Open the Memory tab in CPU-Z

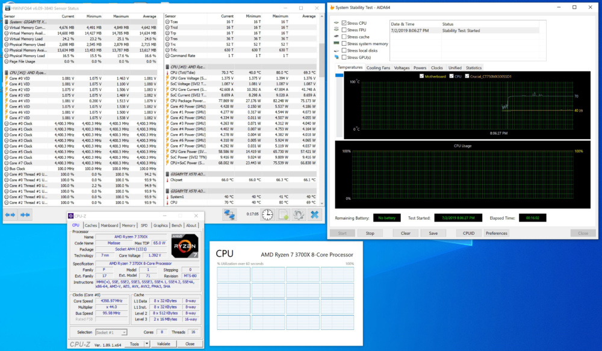(128, 225)
